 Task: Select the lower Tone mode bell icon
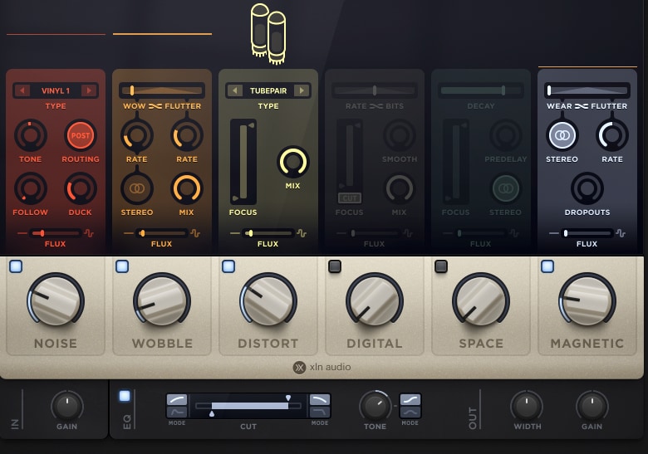coord(410,412)
